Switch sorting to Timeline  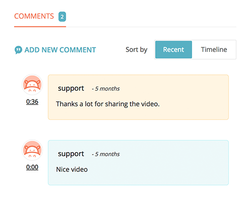click(214, 50)
